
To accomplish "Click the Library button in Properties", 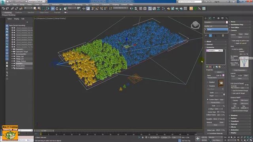I will click(219, 72).
